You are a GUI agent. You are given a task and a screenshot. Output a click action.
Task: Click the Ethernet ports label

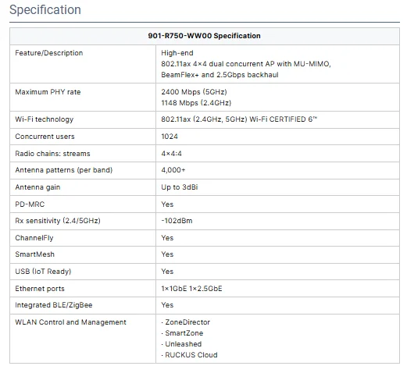[40, 289]
